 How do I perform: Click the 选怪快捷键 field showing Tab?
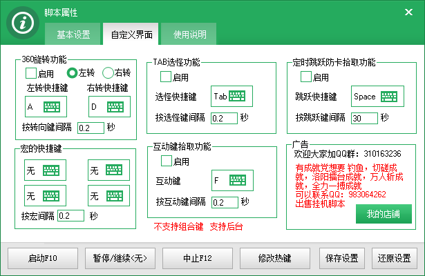pyautogui.click(x=232, y=96)
